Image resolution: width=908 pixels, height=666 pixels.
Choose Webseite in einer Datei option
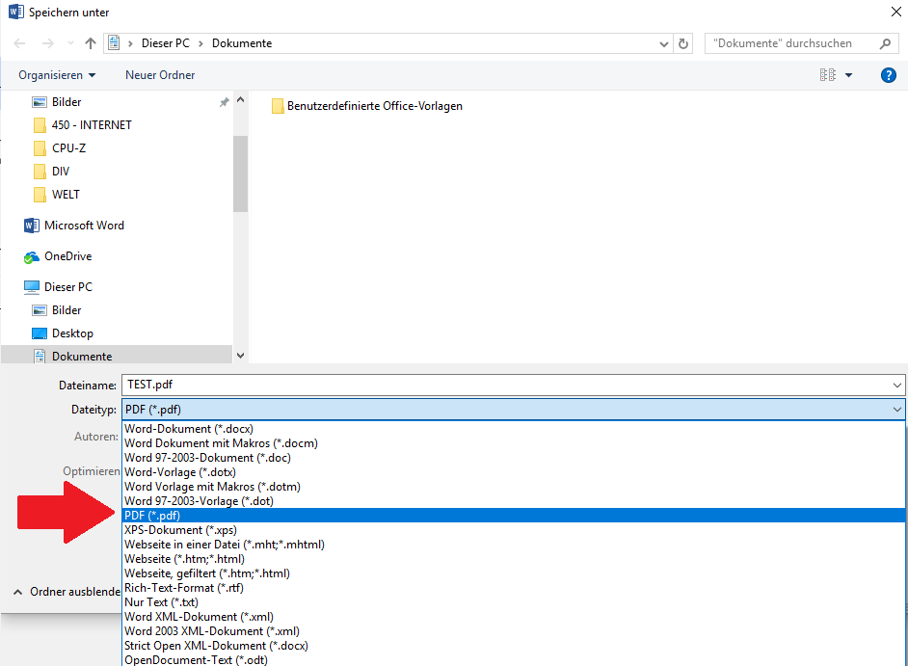coord(513,545)
